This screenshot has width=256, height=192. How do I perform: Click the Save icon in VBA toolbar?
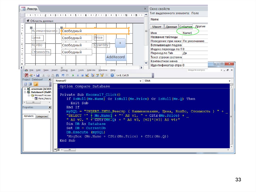pos(38,75)
